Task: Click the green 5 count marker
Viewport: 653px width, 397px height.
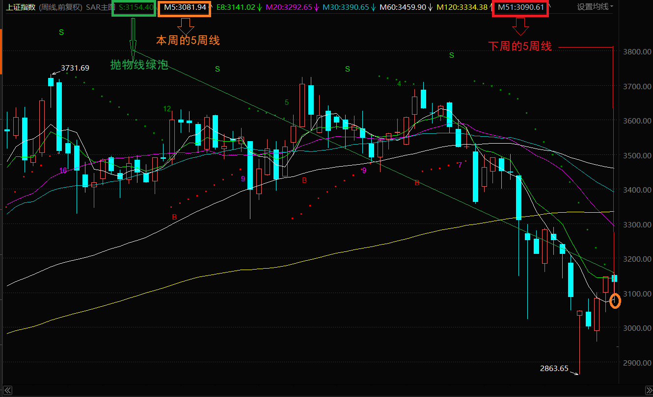Action: click(x=287, y=102)
